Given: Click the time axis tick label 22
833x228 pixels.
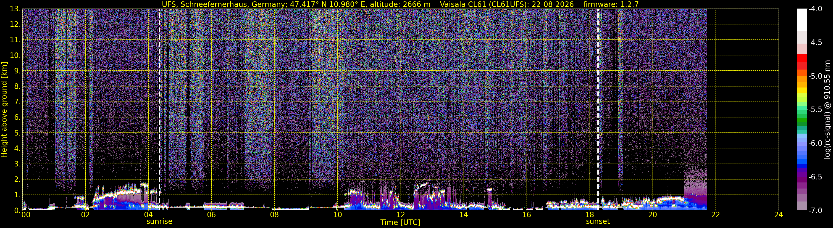Looking at the screenshot, I should 716,215.
